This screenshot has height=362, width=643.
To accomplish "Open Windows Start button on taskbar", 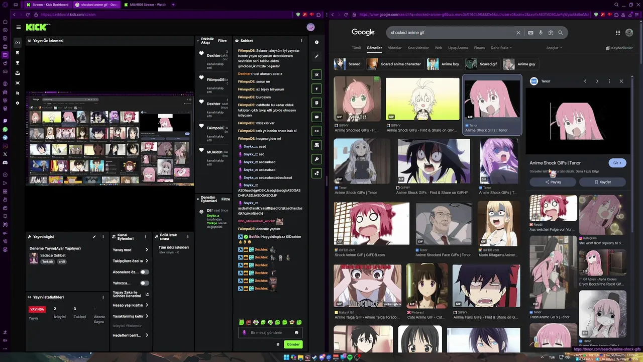I will coord(286,357).
